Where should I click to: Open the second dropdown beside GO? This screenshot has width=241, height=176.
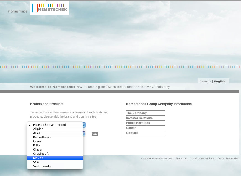84,134
